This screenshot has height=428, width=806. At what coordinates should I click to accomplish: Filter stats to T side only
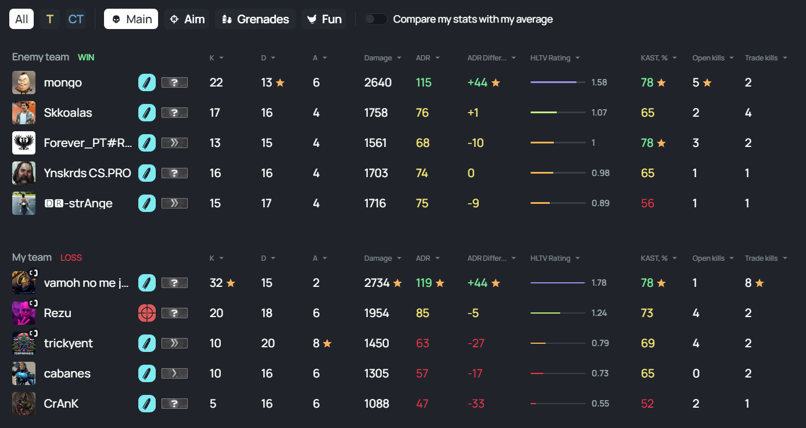[49, 19]
